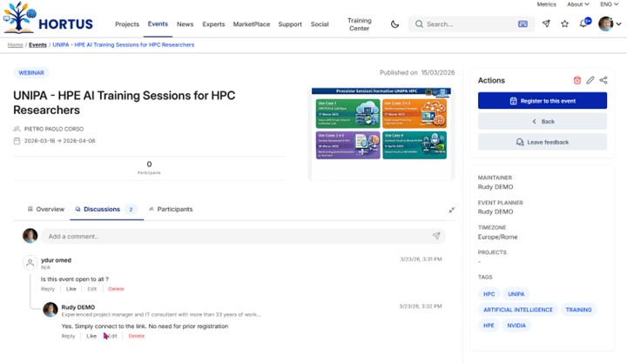627x363 pixels.
Task: Click Register to this event button
Action: click(543, 101)
